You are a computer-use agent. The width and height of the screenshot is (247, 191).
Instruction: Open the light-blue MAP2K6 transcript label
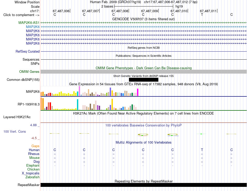coord(33,27)
